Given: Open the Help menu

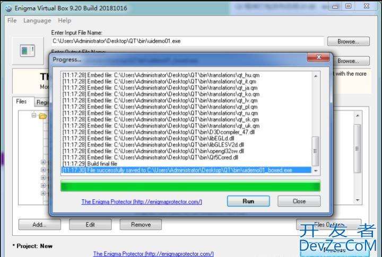Looking at the screenshot, I should [x=65, y=21].
